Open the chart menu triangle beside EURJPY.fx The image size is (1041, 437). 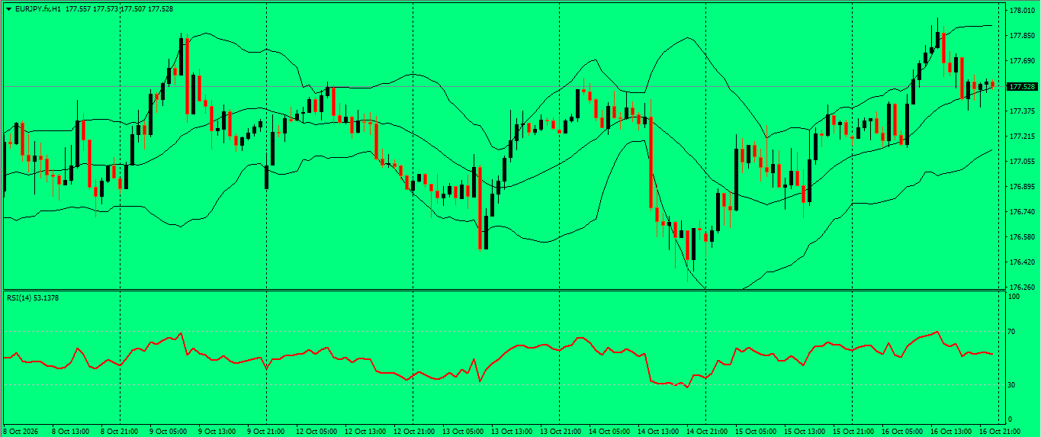tap(8, 9)
